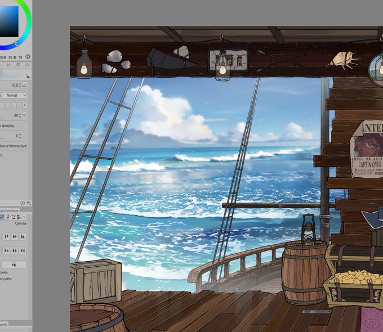
Task: Reset tool settings with circular arrow icon
Action: click(x=23, y=203)
